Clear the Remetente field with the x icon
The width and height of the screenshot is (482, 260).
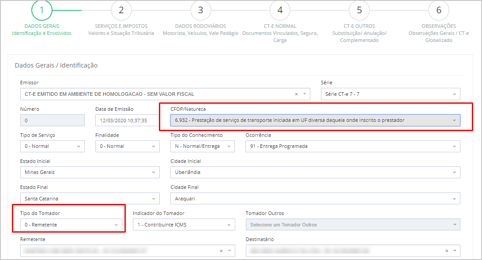[x=221, y=251]
